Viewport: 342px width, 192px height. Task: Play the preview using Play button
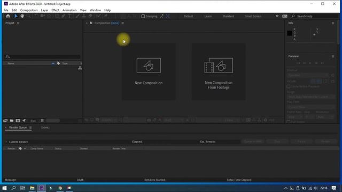click(310, 63)
